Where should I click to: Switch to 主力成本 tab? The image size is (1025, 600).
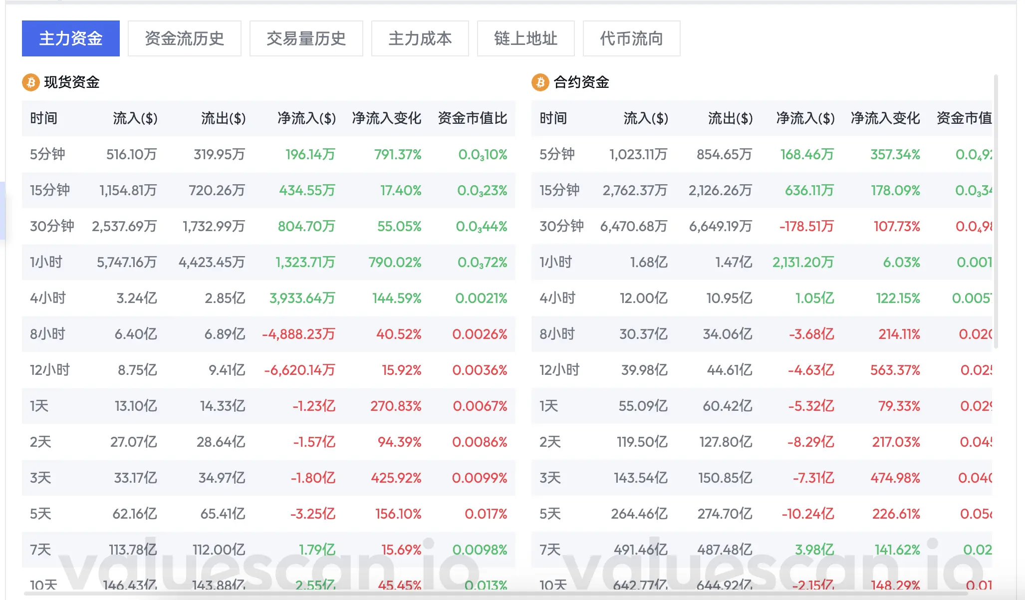coord(420,38)
